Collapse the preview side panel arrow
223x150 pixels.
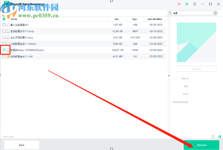169,76
